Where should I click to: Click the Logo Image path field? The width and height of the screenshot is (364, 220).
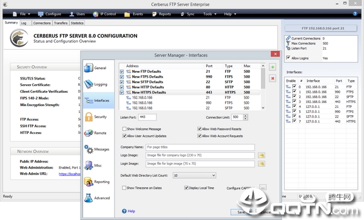pos(200,155)
